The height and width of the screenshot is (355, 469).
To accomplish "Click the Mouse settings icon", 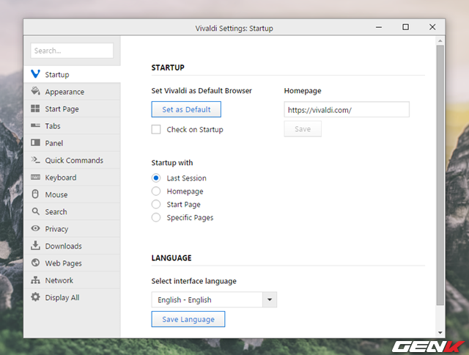I will point(35,194).
